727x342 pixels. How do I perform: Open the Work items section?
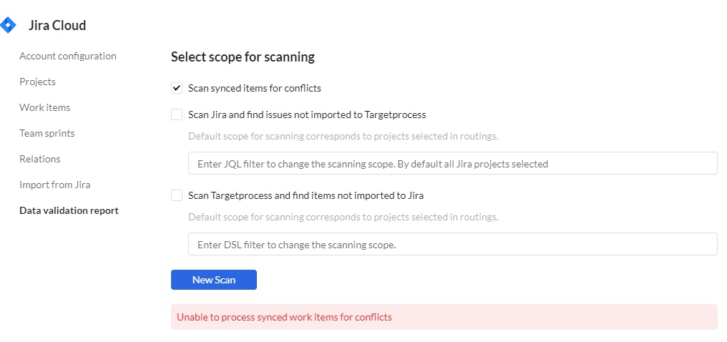(44, 107)
